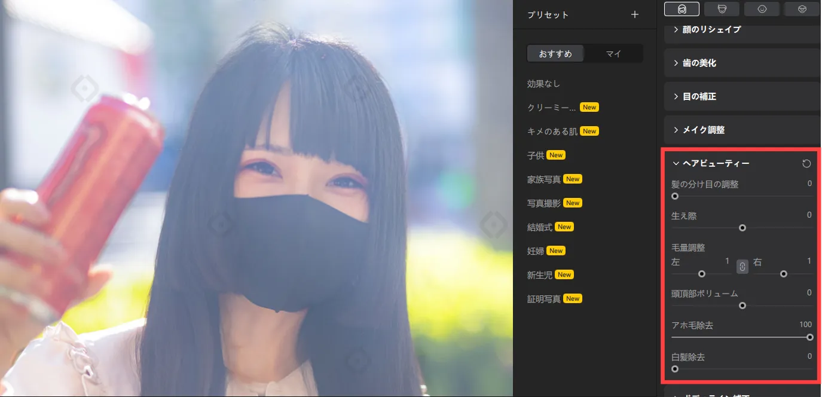Select the child face category icon
The width and height of the screenshot is (822, 397).
762,9
